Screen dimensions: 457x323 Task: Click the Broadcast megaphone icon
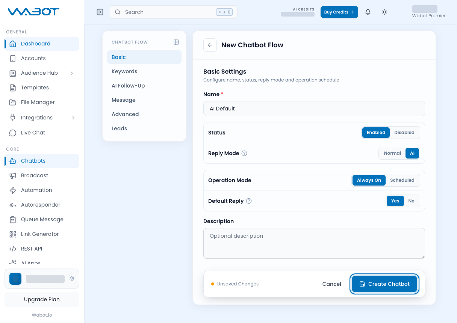(13, 175)
